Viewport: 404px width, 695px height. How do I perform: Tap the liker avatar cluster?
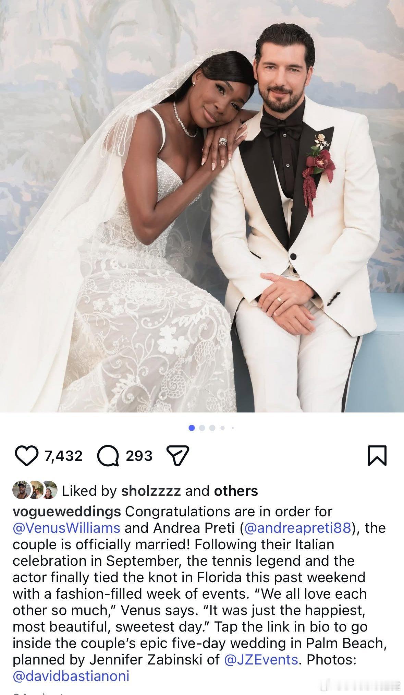point(35,490)
